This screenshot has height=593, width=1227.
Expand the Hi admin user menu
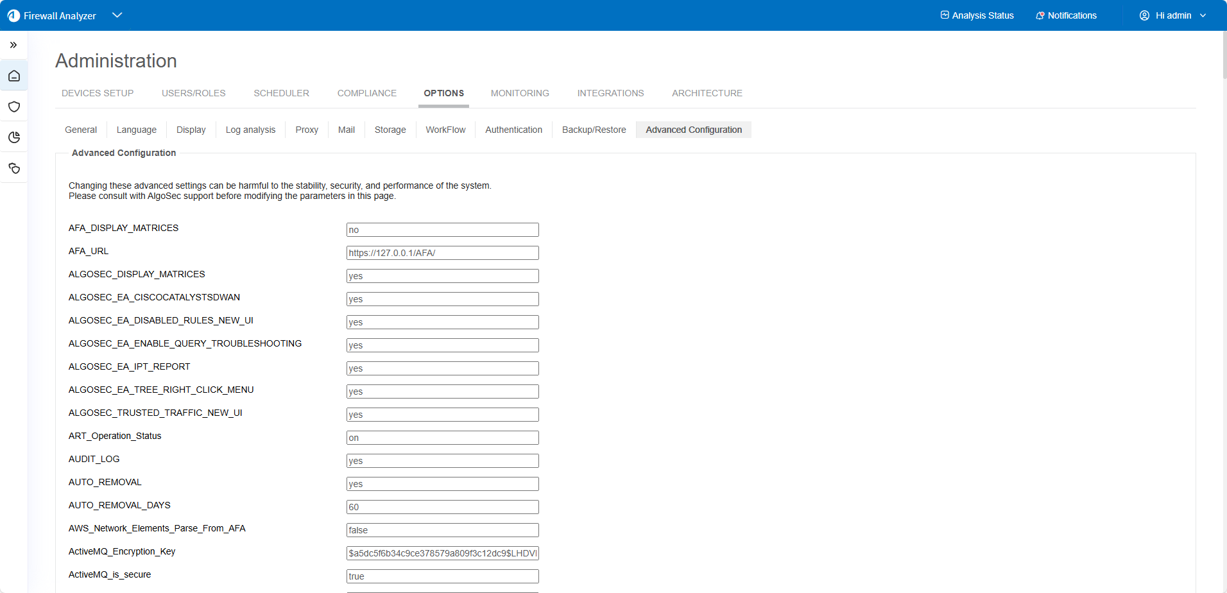[1203, 15]
